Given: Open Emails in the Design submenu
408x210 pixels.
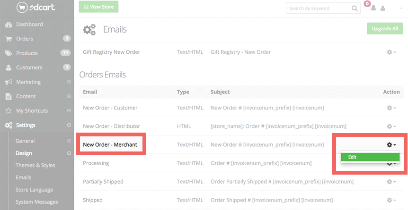Looking at the screenshot, I should coord(23,177).
